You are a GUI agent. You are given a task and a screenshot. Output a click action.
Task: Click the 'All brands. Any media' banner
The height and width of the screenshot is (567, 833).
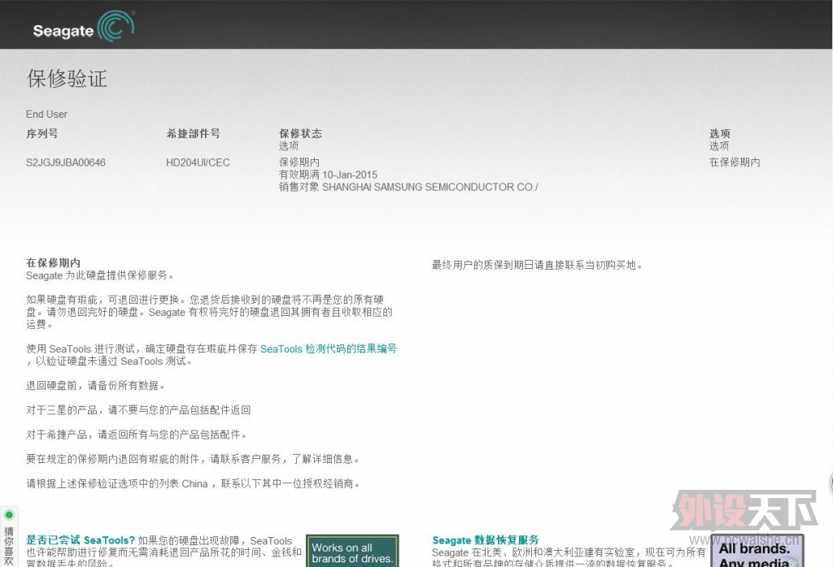click(757, 552)
